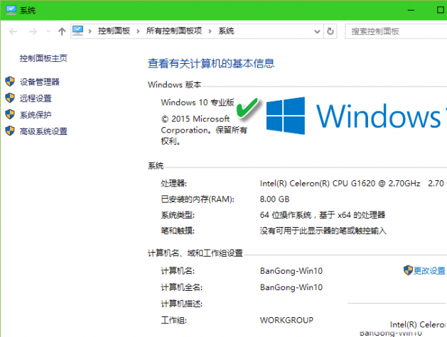Click shield icon next to 远程设置
Screen dimensions: 447x337
pyautogui.click(x=10, y=98)
